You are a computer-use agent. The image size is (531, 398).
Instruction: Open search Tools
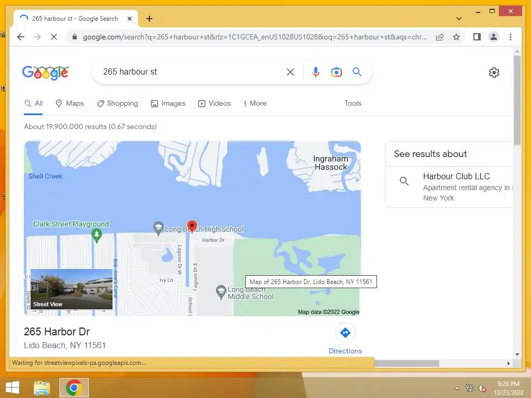click(353, 104)
